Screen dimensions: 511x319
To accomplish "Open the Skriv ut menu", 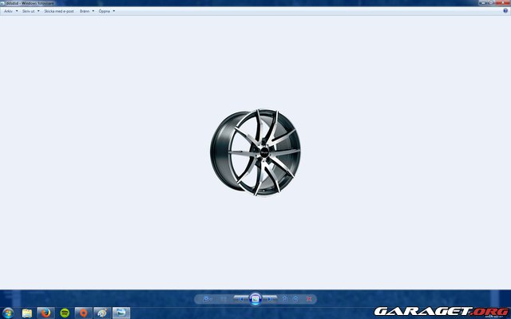I will pyautogui.click(x=29, y=11).
